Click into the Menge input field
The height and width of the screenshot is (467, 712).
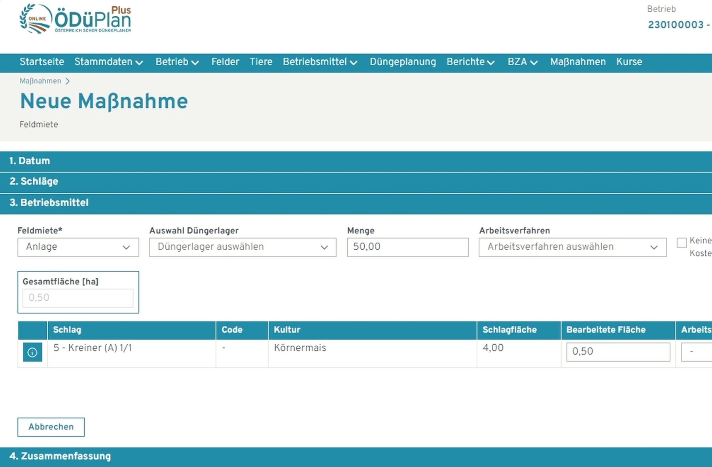click(x=407, y=247)
